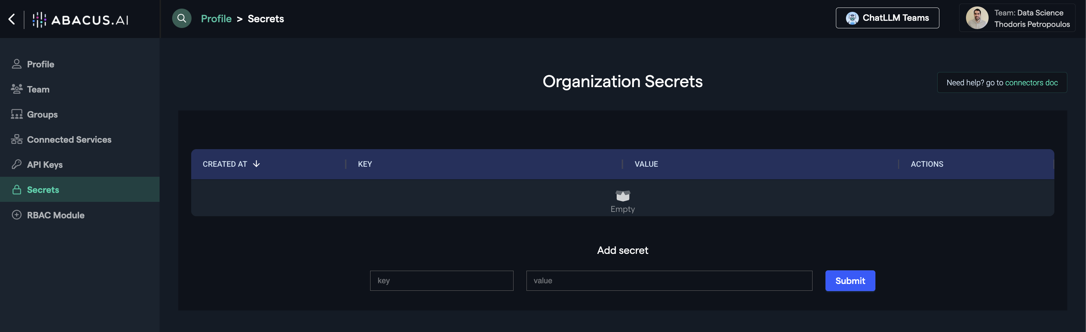Click the back arrow in top-left
This screenshot has height=332, width=1086.
point(12,19)
